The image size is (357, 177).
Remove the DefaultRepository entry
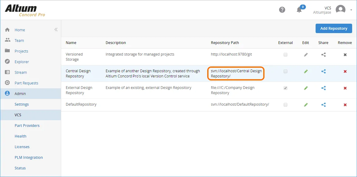345,105
